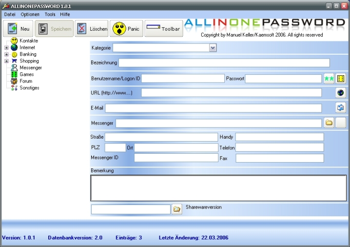The image size is (350, 247).
Task: Click folder icon beside bottom file field
Action: pos(176,209)
